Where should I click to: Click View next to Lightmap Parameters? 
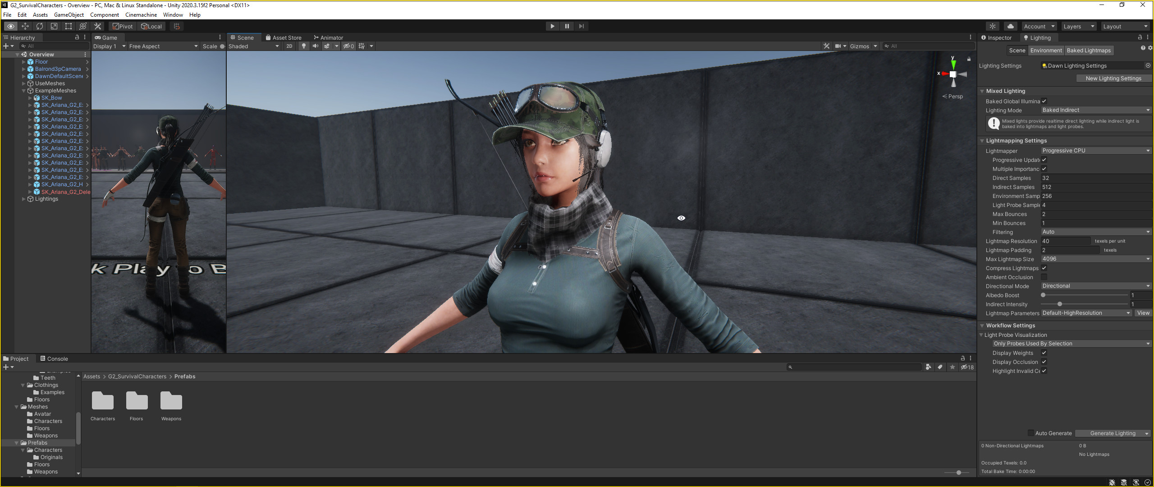click(x=1143, y=313)
